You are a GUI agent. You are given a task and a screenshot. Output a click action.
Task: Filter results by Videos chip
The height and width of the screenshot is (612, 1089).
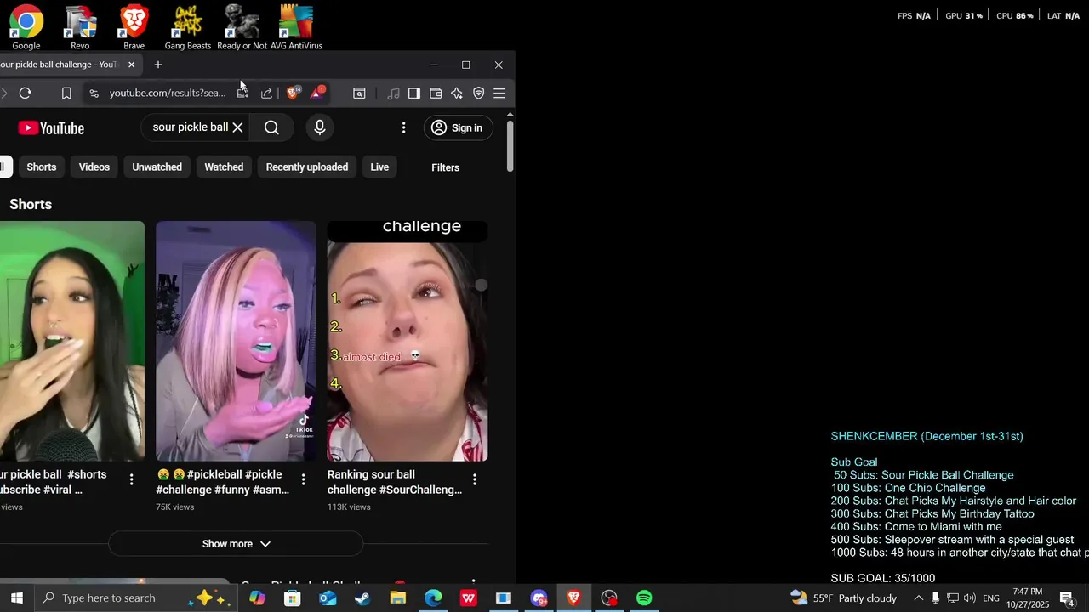(94, 167)
